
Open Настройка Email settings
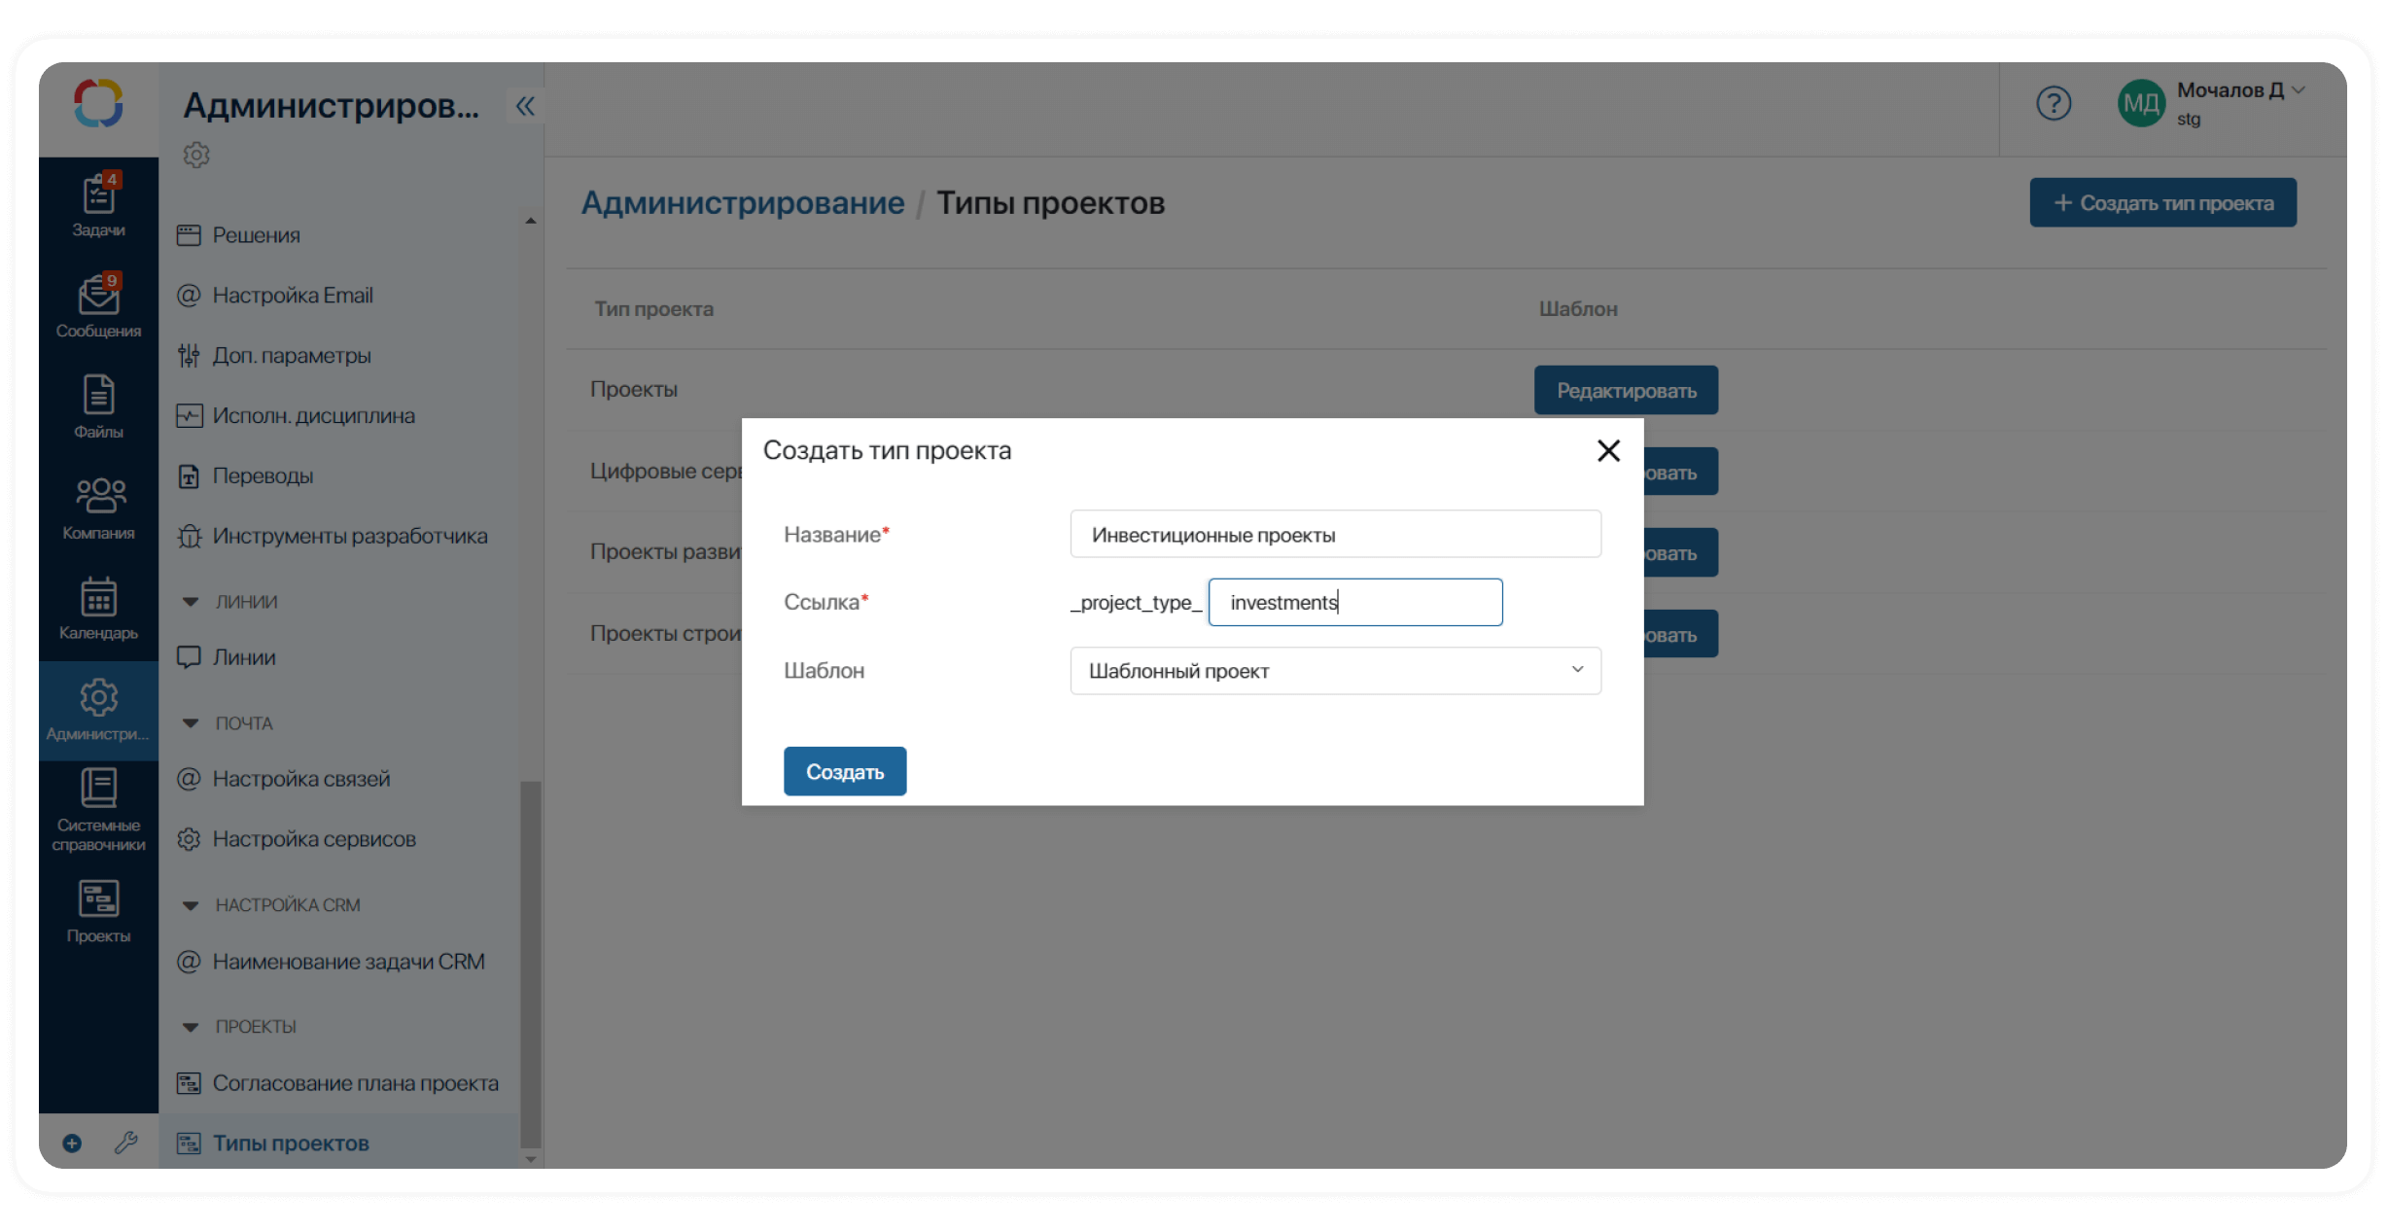pos(292,295)
